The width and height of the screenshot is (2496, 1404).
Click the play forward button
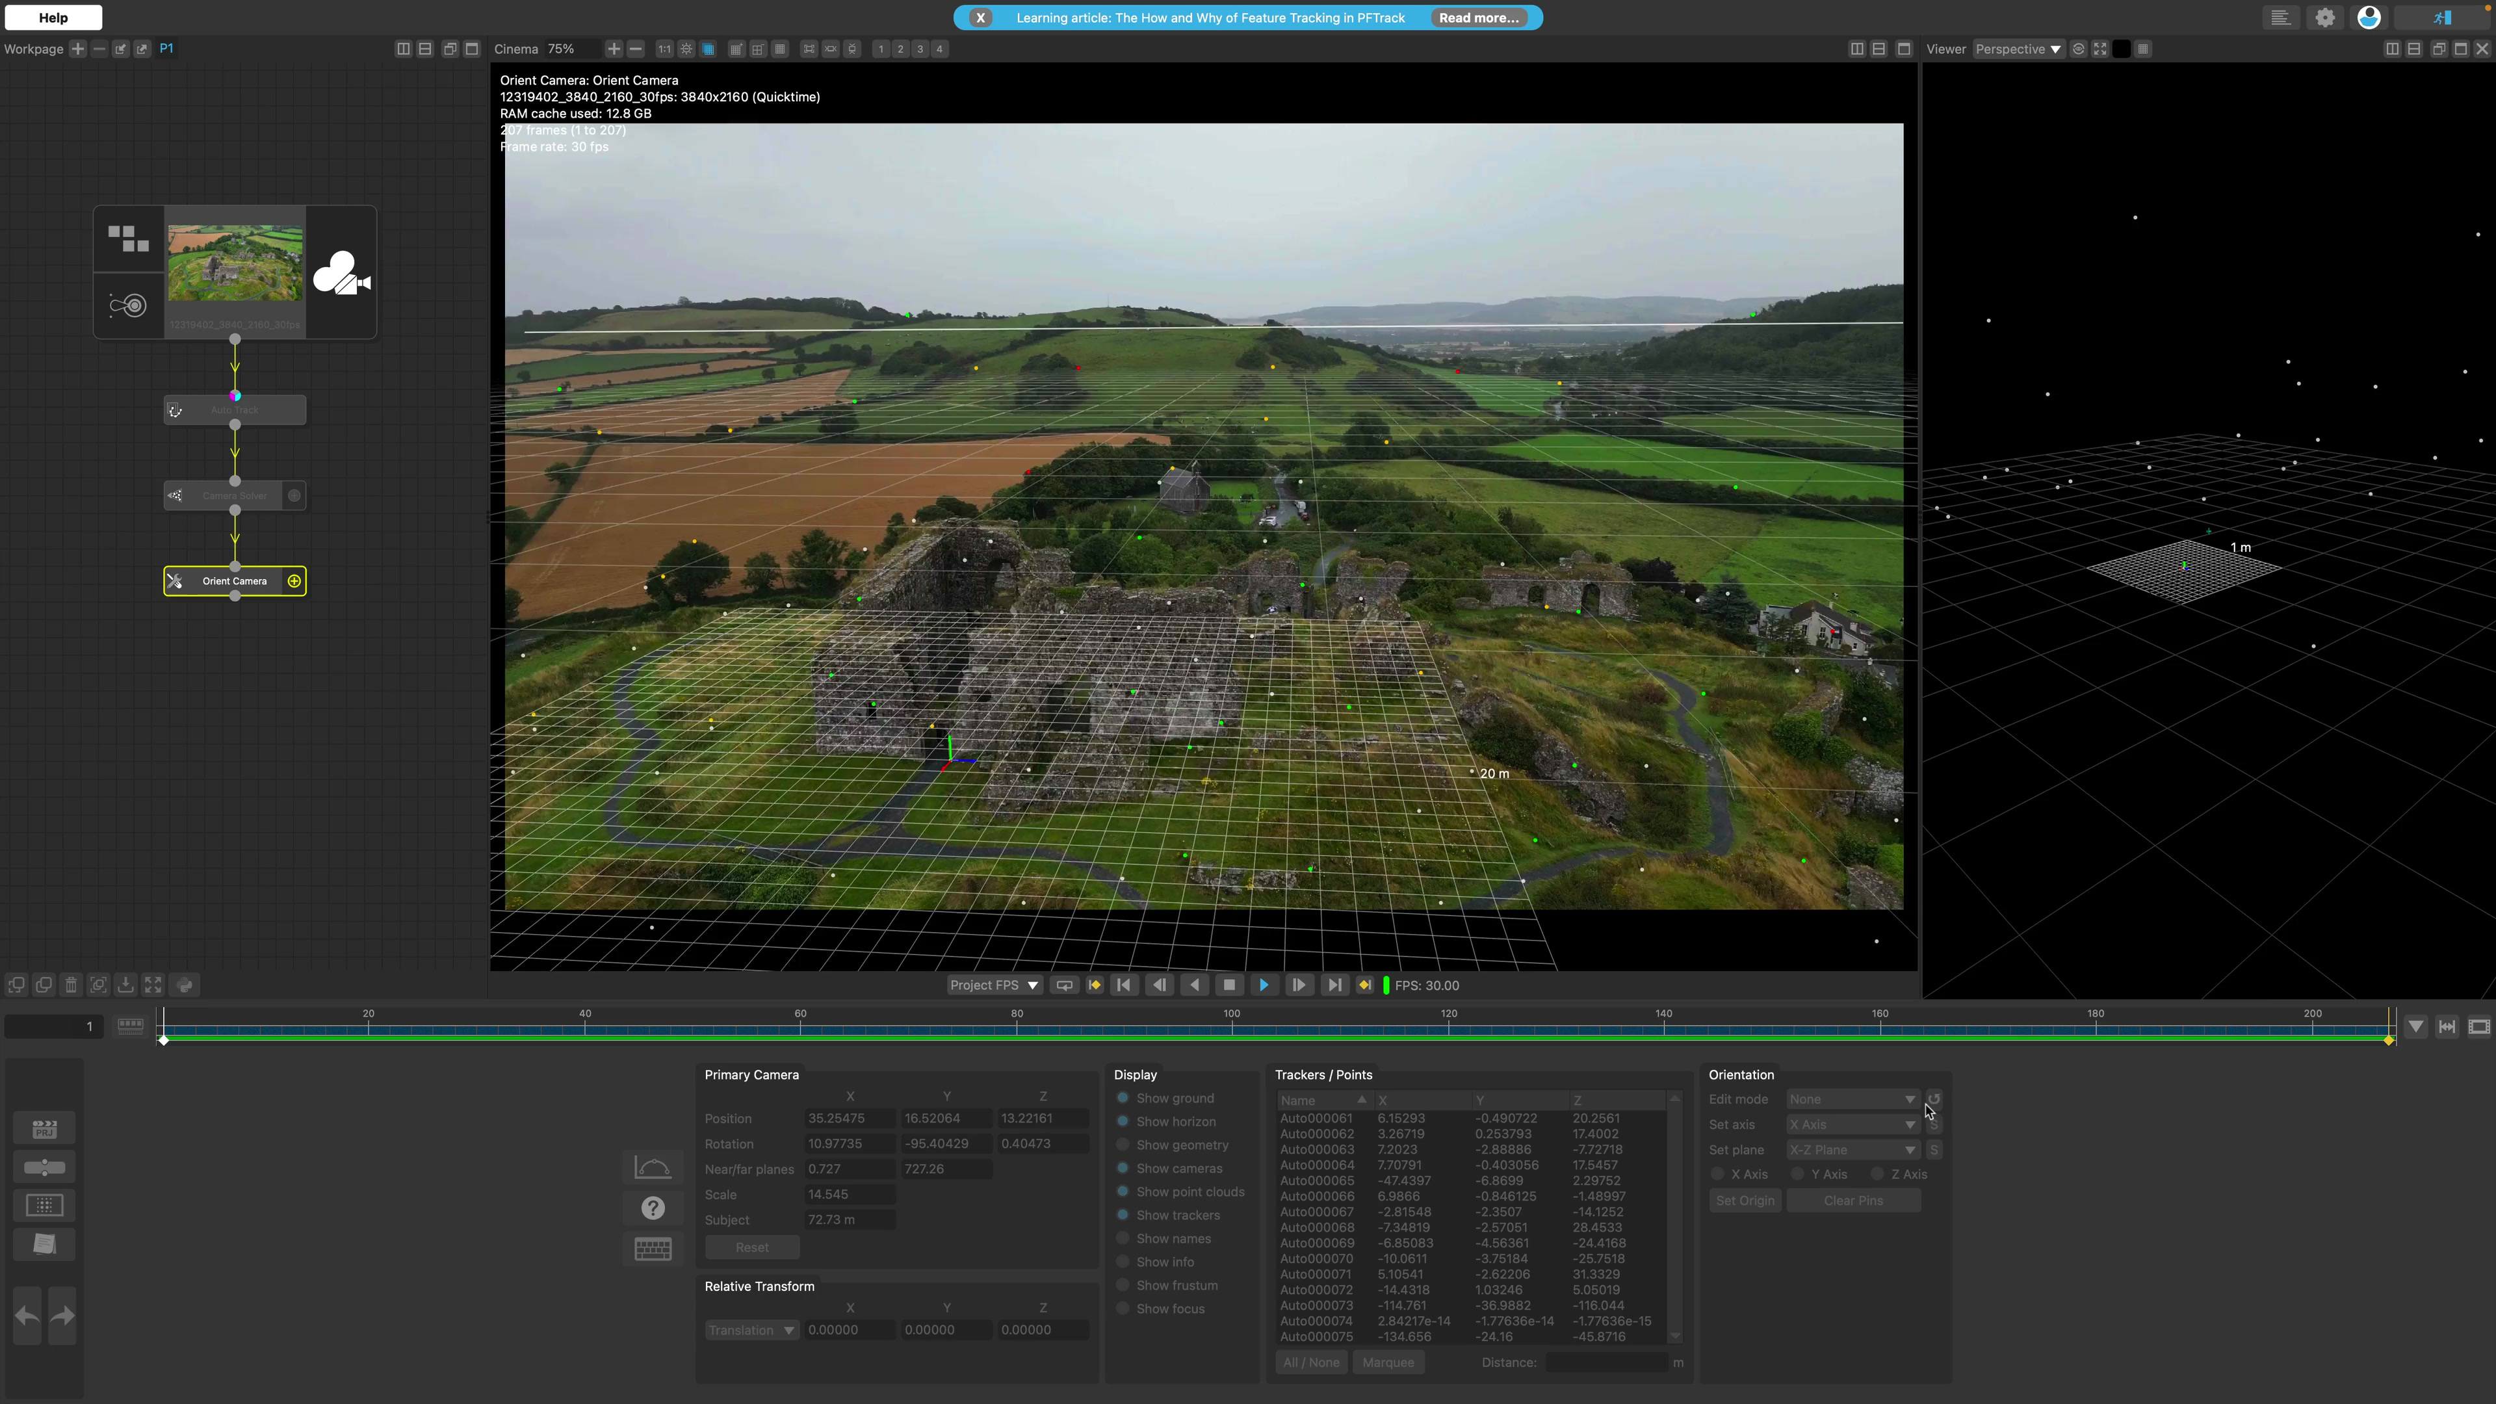1264,985
